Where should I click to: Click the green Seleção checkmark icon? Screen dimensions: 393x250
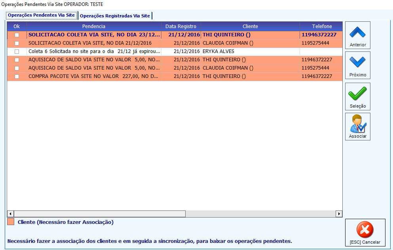pos(357,93)
